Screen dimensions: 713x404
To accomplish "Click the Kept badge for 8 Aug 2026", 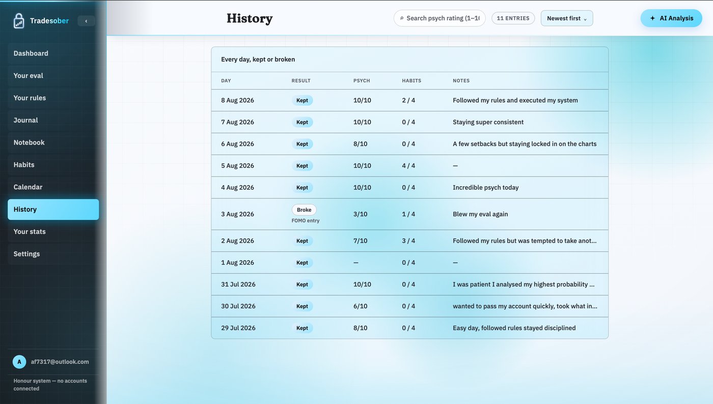I will (303, 101).
